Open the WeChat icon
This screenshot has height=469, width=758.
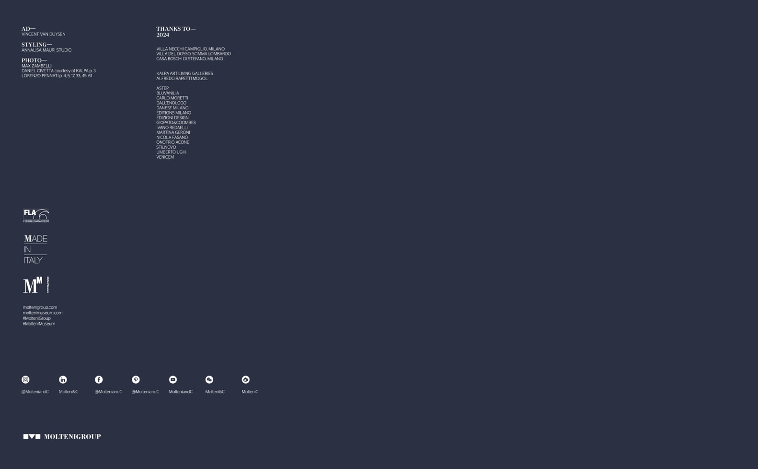click(209, 379)
